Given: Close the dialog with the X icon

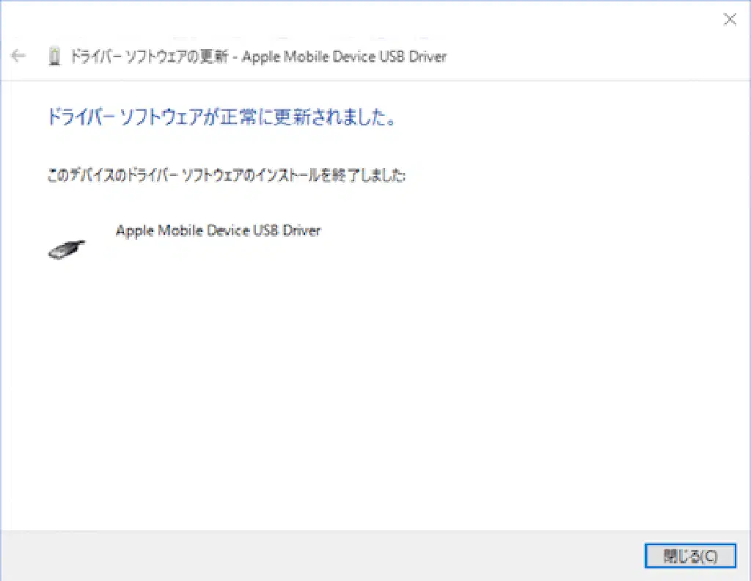Looking at the screenshot, I should 730,20.
